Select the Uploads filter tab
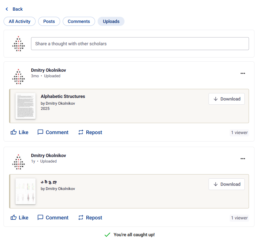 coord(111,21)
